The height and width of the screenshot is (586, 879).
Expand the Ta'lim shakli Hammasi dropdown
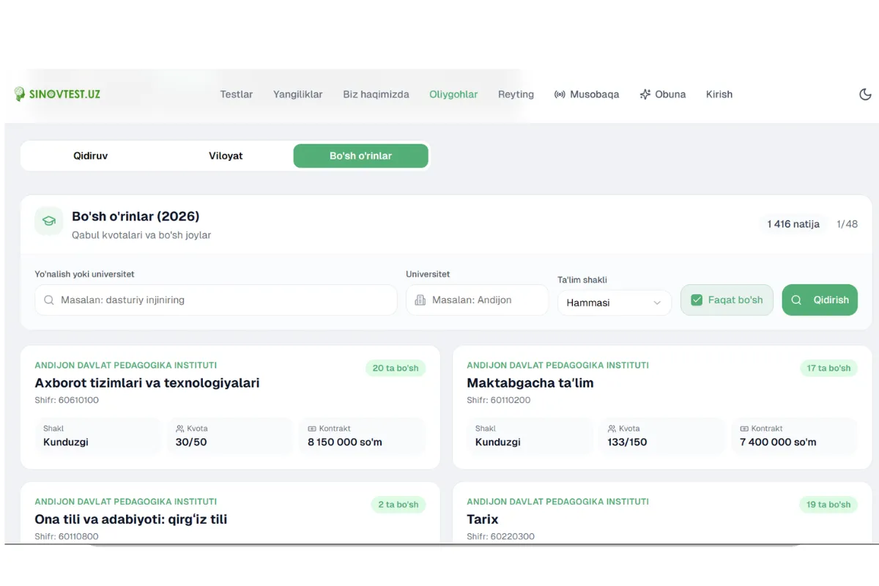pos(614,303)
